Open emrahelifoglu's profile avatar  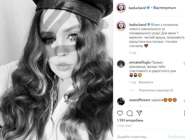point(121,64)
